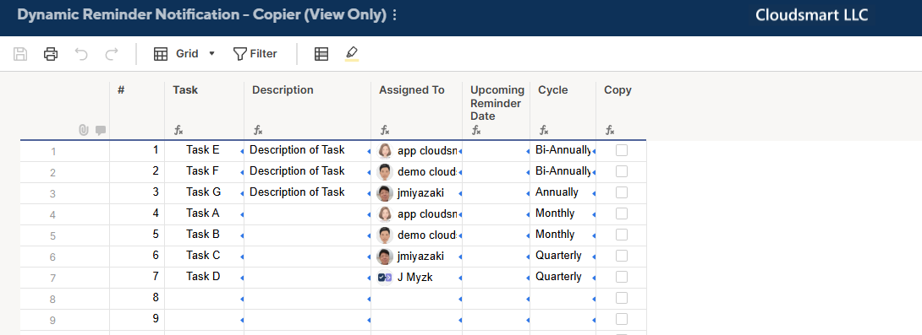Click the Save disk icon
This screenshot has height=335, width=922.
click(x=20, y=54)
